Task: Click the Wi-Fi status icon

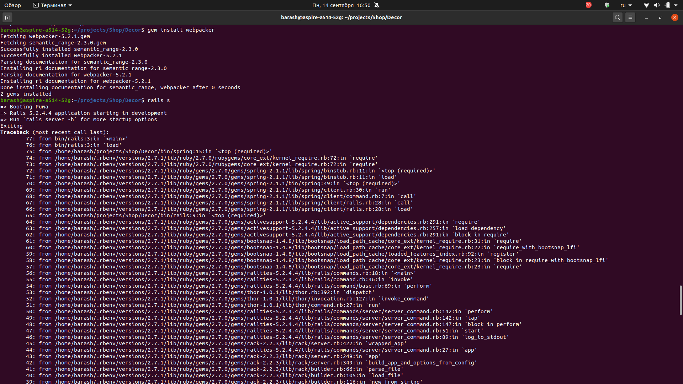Action: 646,5
